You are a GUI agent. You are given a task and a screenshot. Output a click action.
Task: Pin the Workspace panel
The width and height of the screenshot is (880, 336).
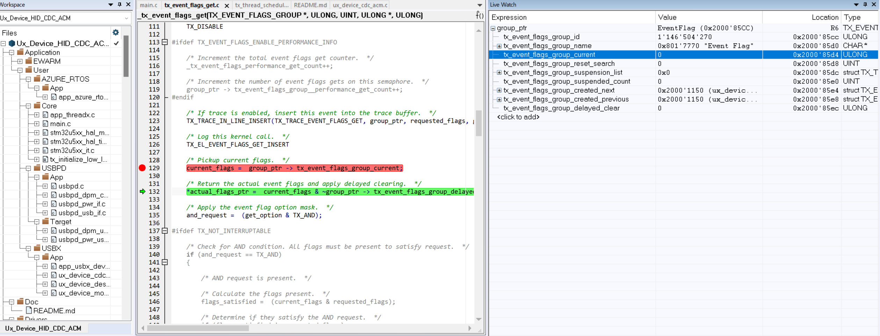[119, 5]
